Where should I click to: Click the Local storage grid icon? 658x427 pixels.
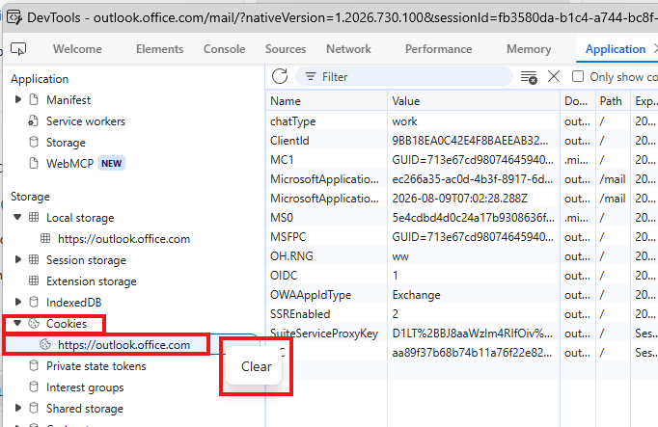click(34, 218)
